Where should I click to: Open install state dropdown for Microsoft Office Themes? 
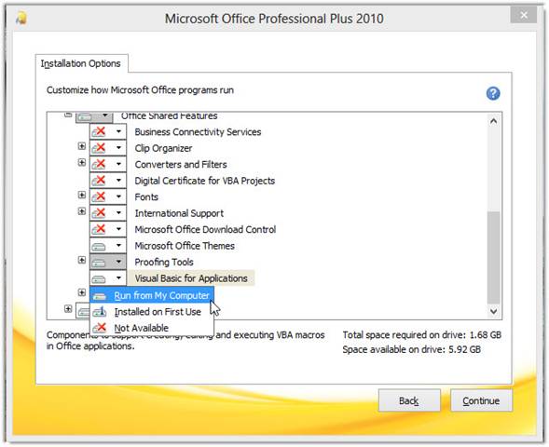108,246
